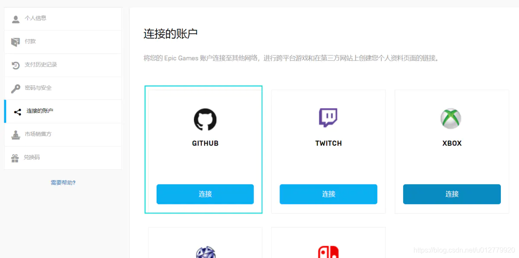
Task: Open the 兑换码 page
Action: pos(63,158)
